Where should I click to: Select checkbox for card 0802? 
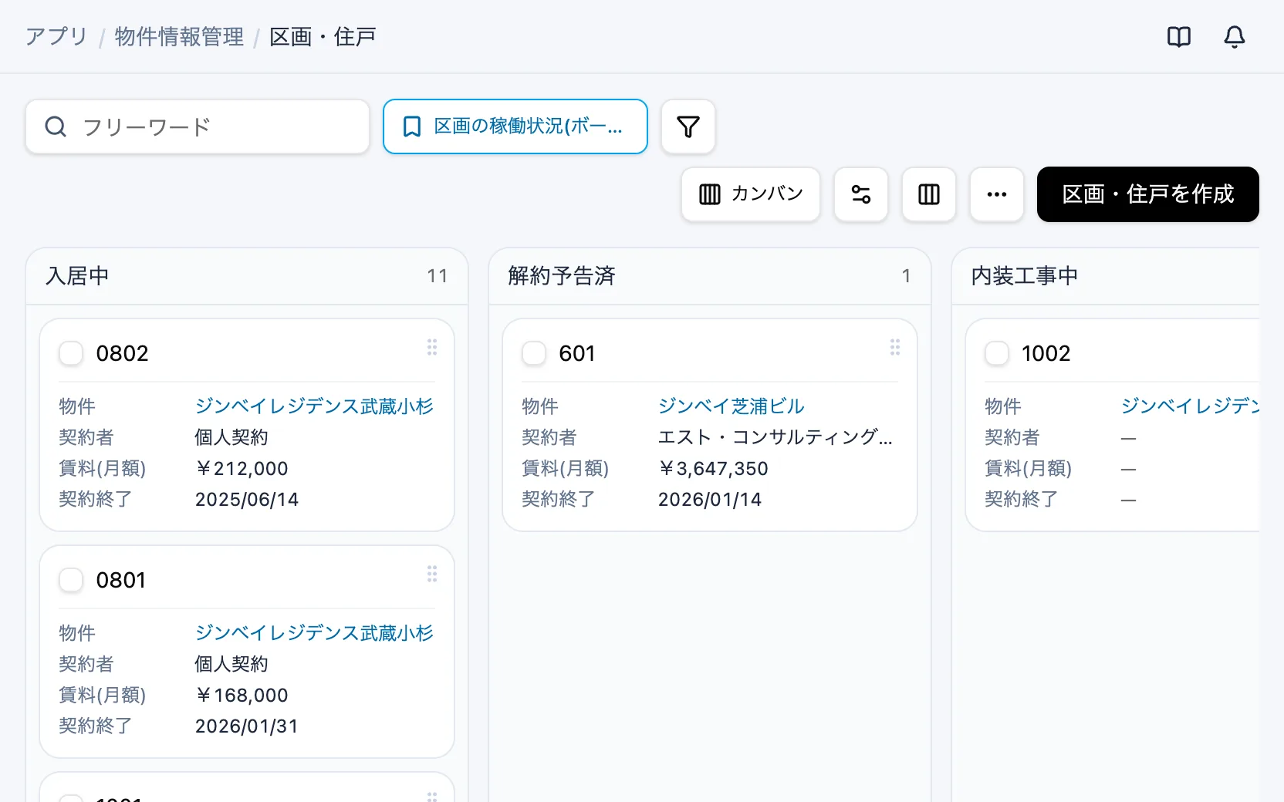71,353
